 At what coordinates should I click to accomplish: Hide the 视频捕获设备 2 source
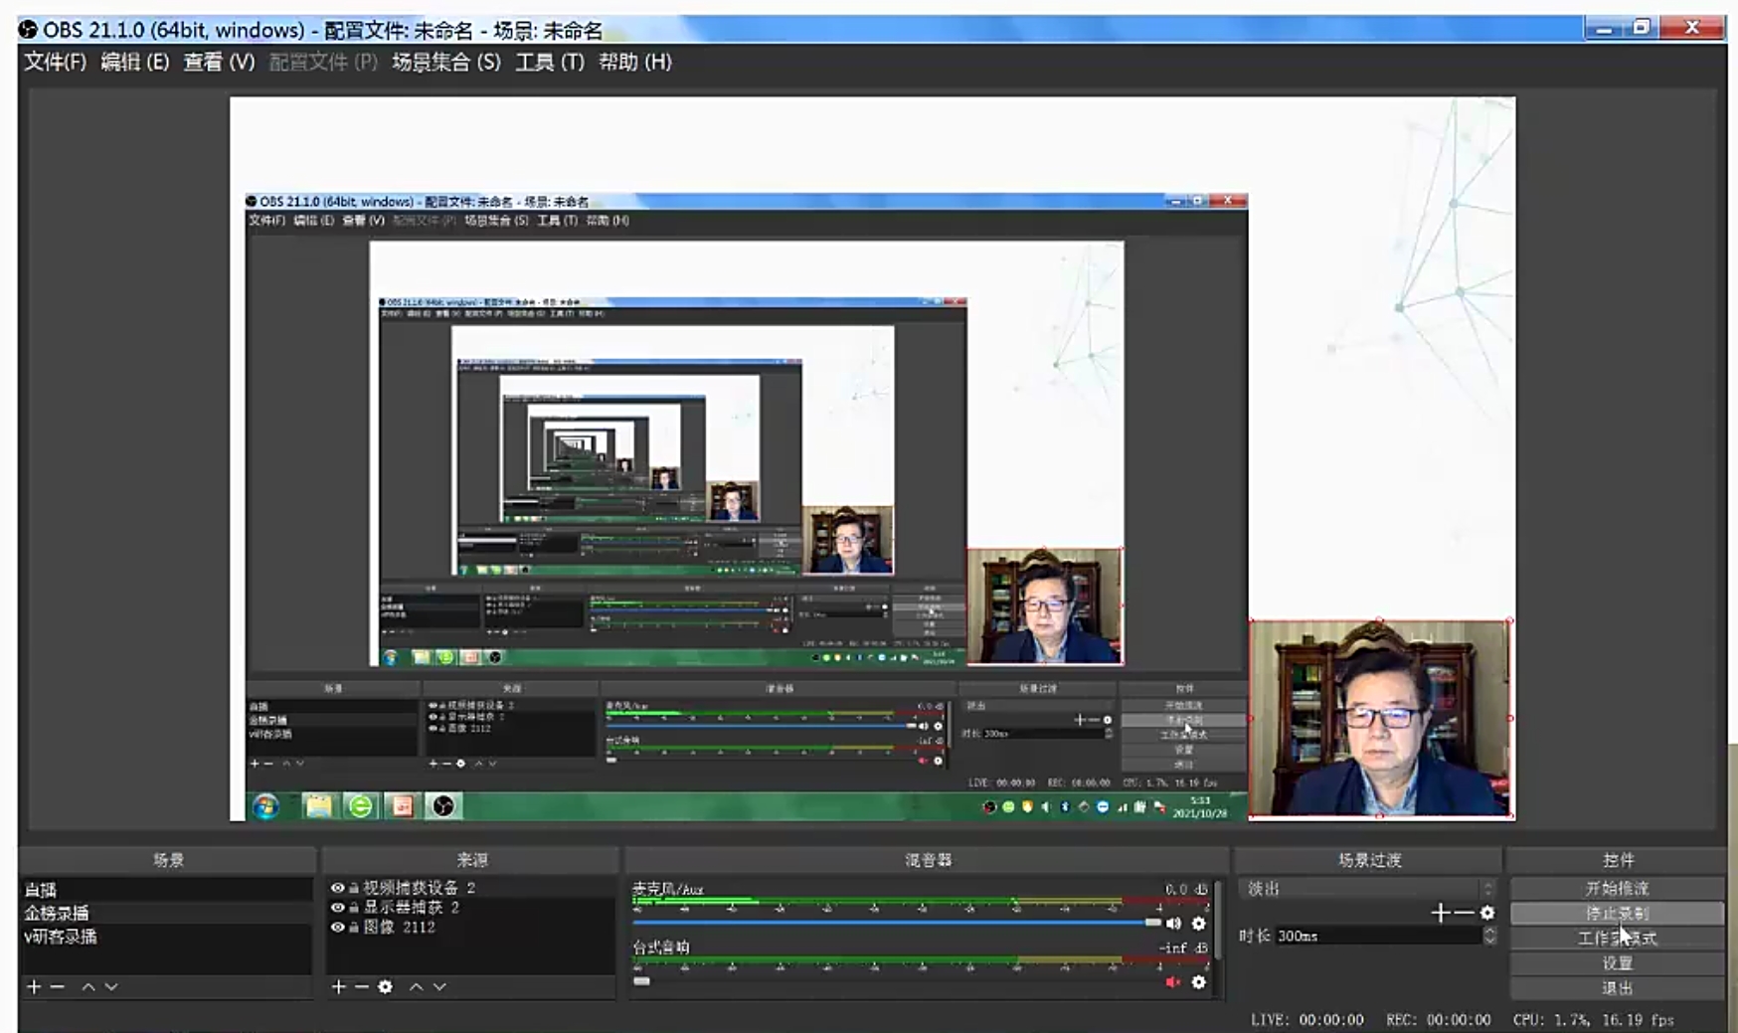tap(337, 888)
